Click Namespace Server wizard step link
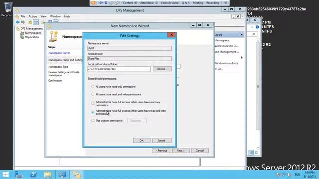The width and height of the screenshot is (319, 179). 59,53
